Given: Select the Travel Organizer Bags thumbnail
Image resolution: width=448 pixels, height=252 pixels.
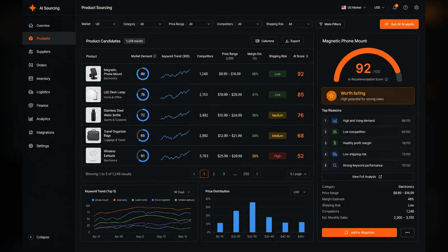Looking at the screenshot, I should tap(93, 136).
